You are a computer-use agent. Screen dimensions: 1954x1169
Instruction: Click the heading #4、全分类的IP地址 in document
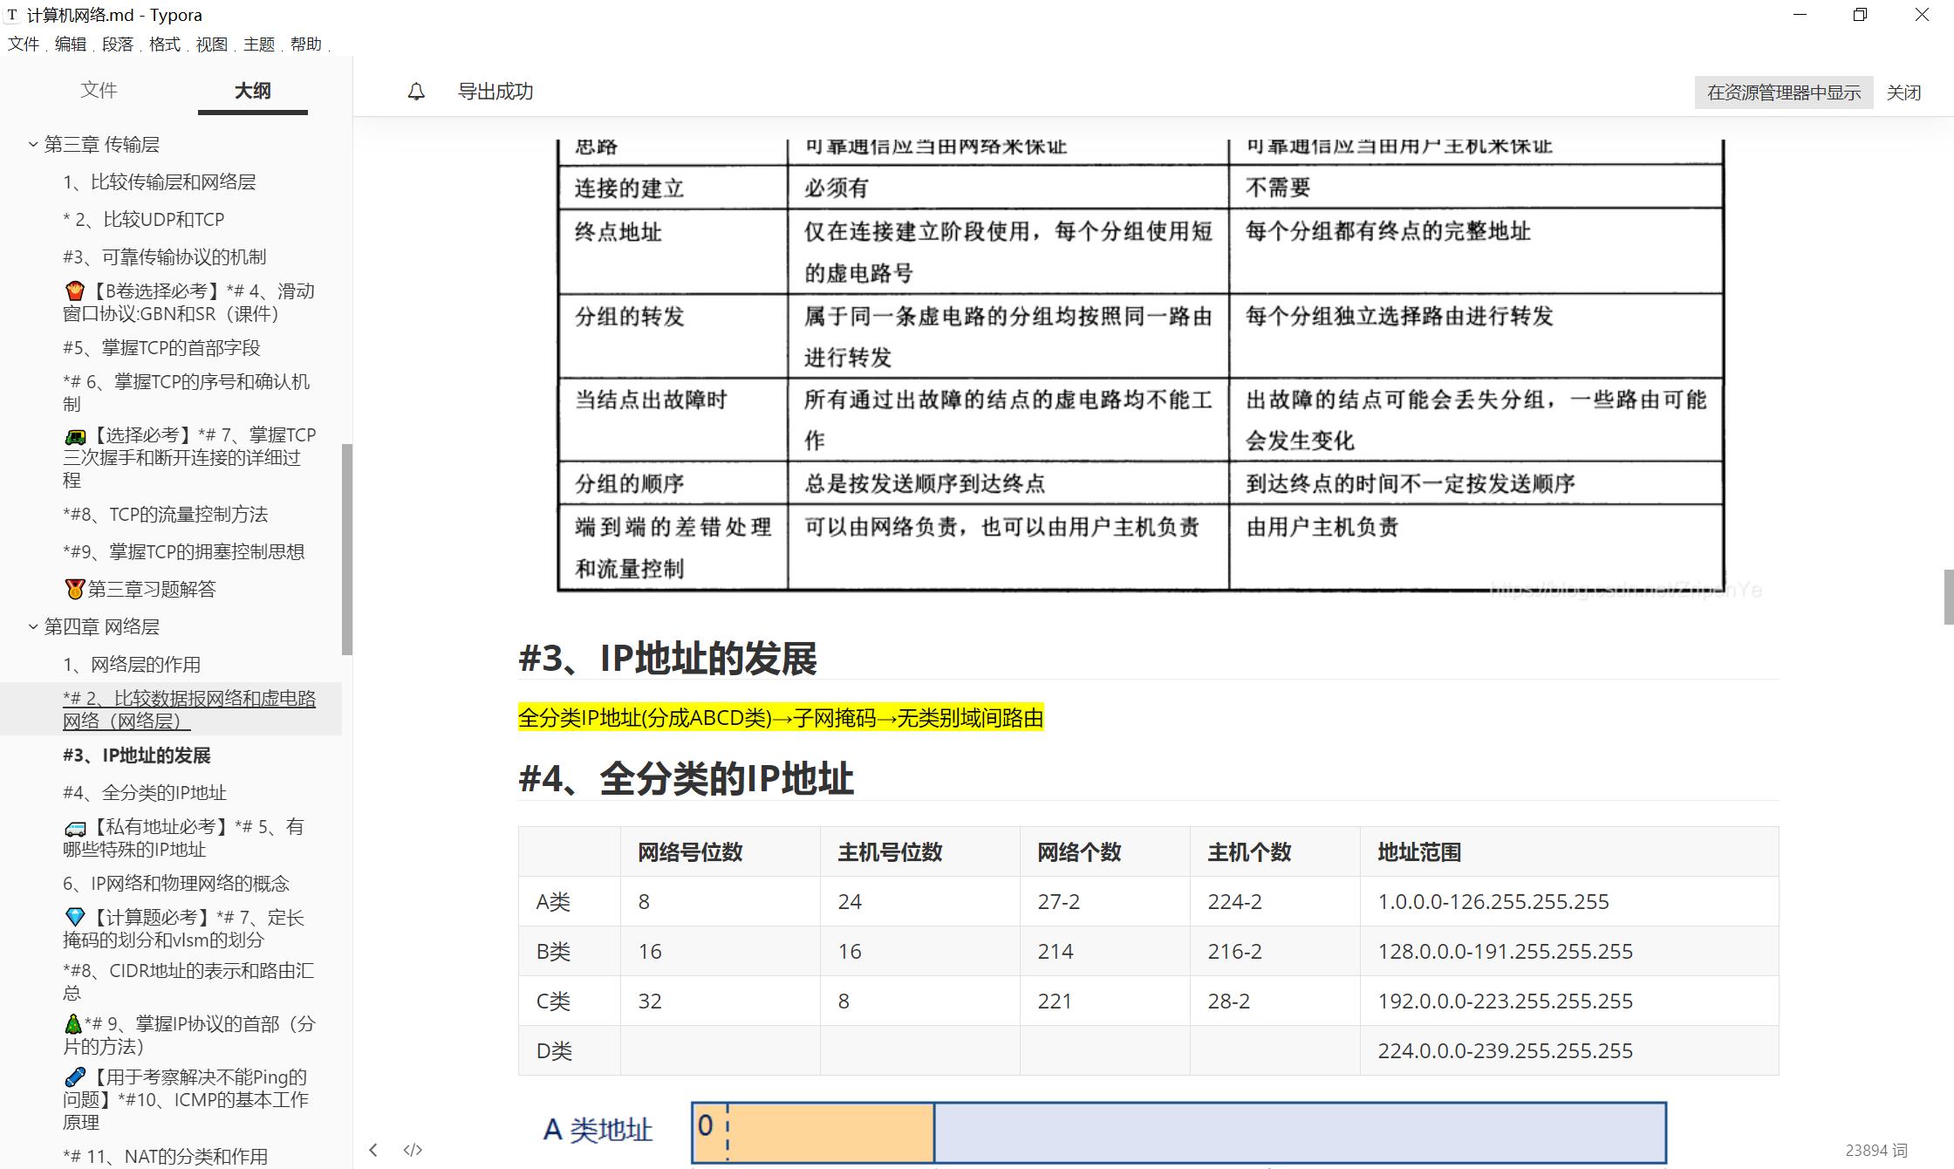coord(686,779)
